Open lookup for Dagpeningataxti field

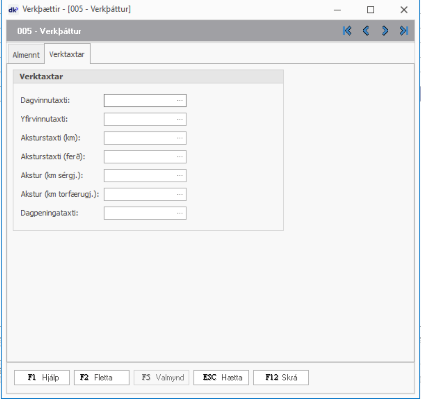(x=180, y=213)
